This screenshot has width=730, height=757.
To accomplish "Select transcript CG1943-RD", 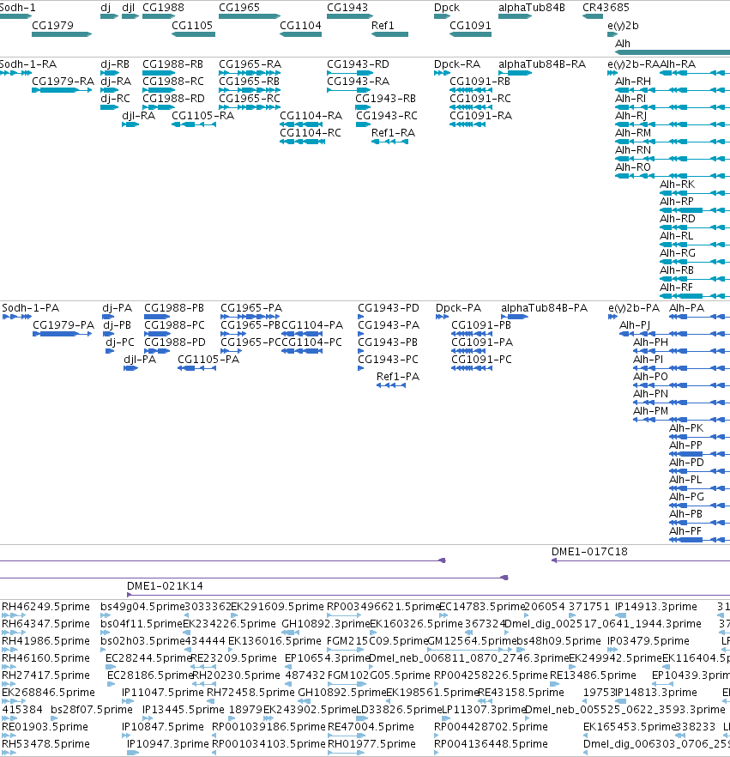I will (350, 73).
